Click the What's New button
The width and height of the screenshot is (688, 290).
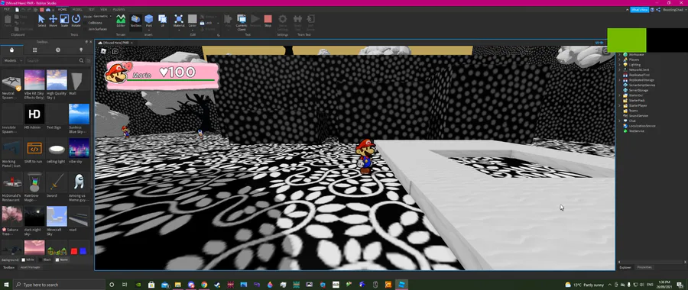click(x=639, y=10)
